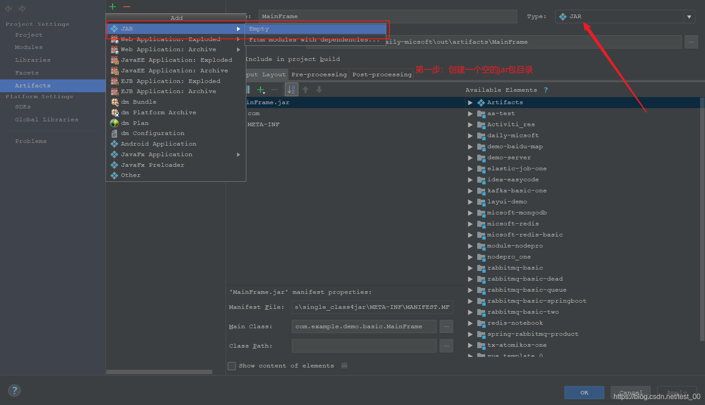The image size is (705, 405).
Task: Open Global Libraries settings
Action: pos(46,120)
